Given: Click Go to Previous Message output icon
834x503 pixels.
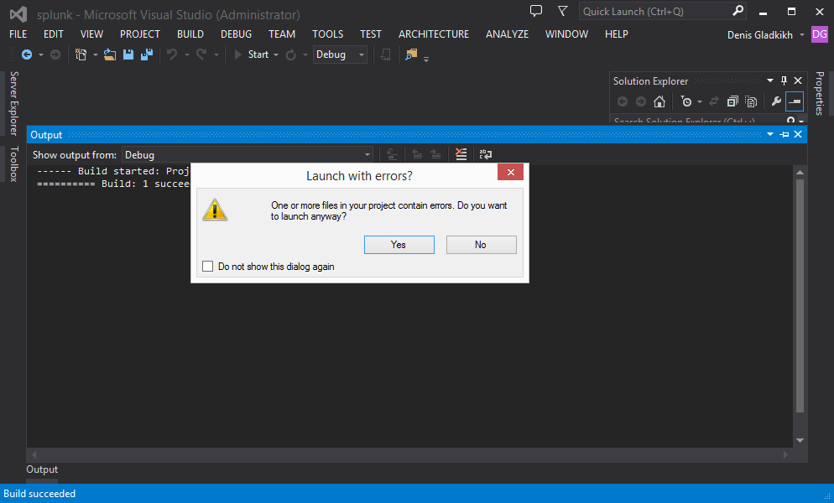Looking at the screenshot, I should [x=418, y=154].
